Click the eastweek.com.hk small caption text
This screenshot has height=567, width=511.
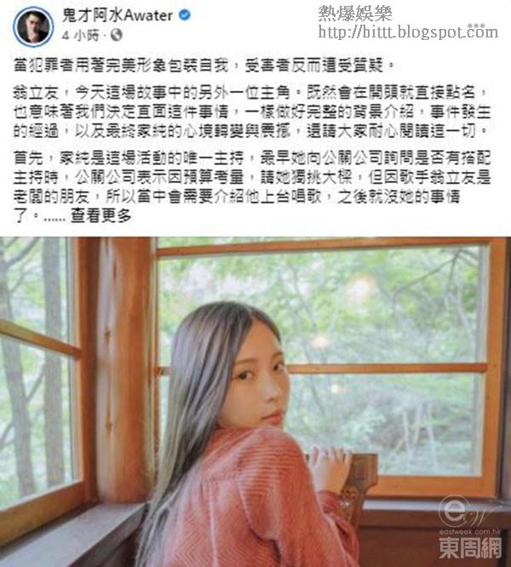470,531
